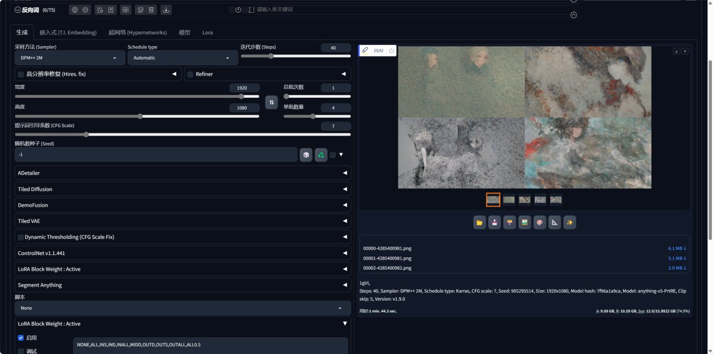Screen dimensions: 713x354
Task: Download the file 00000-4285400981.png
Action: click(x=677, y=248)
